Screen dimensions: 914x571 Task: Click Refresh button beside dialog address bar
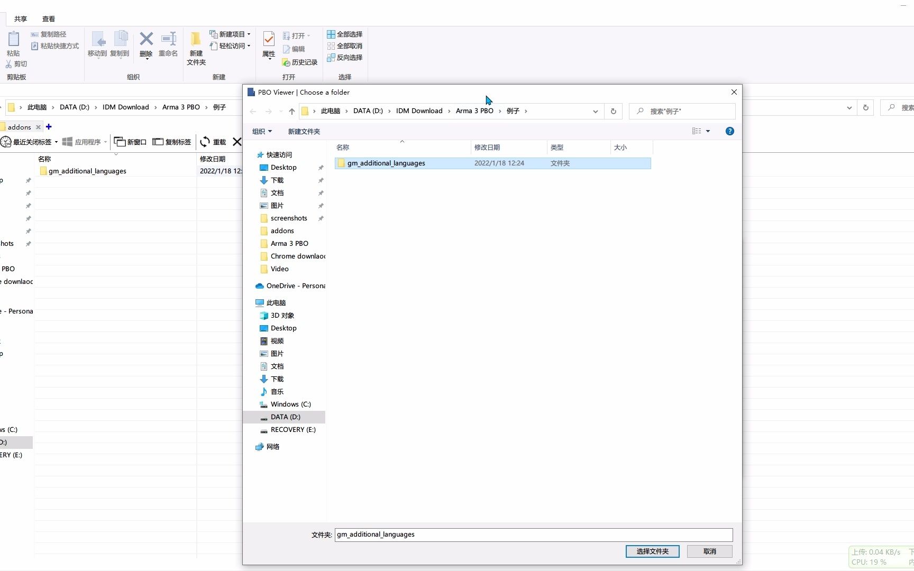pos(613,112)
